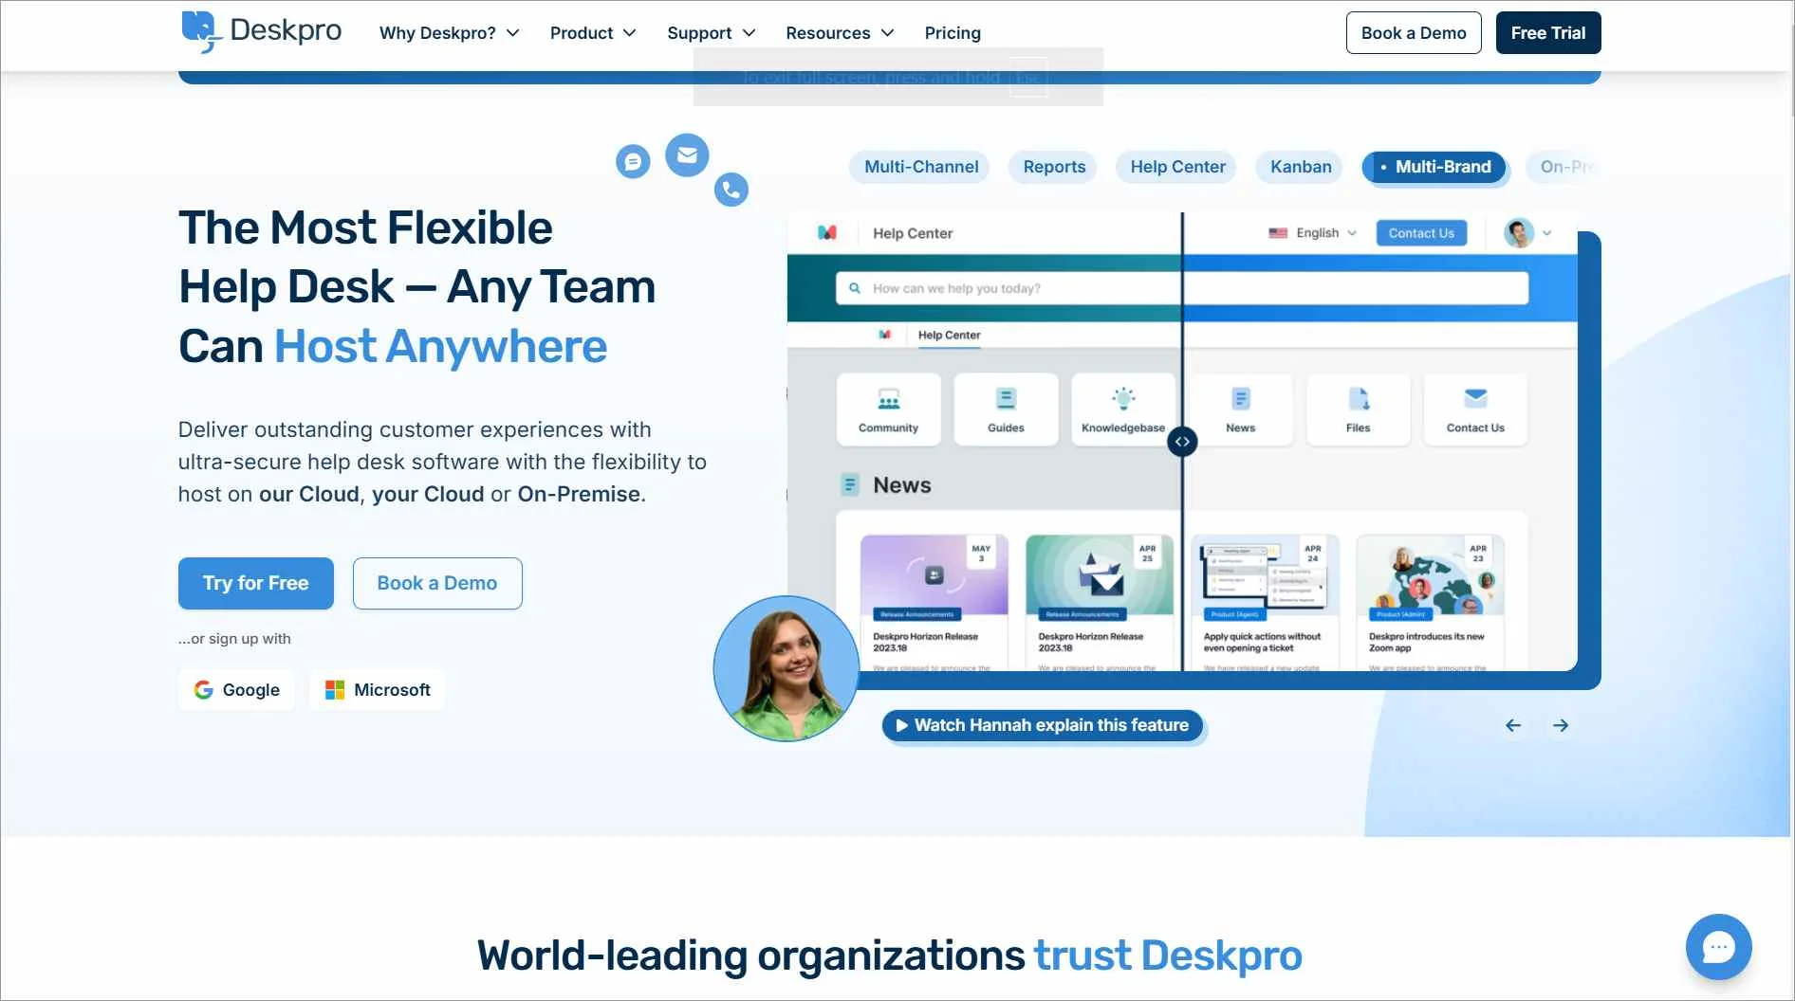This screenshot has width=1795, height=1001.
Task: Click the before/after comparison slider handle
Action: click(x=1181, y=442)
